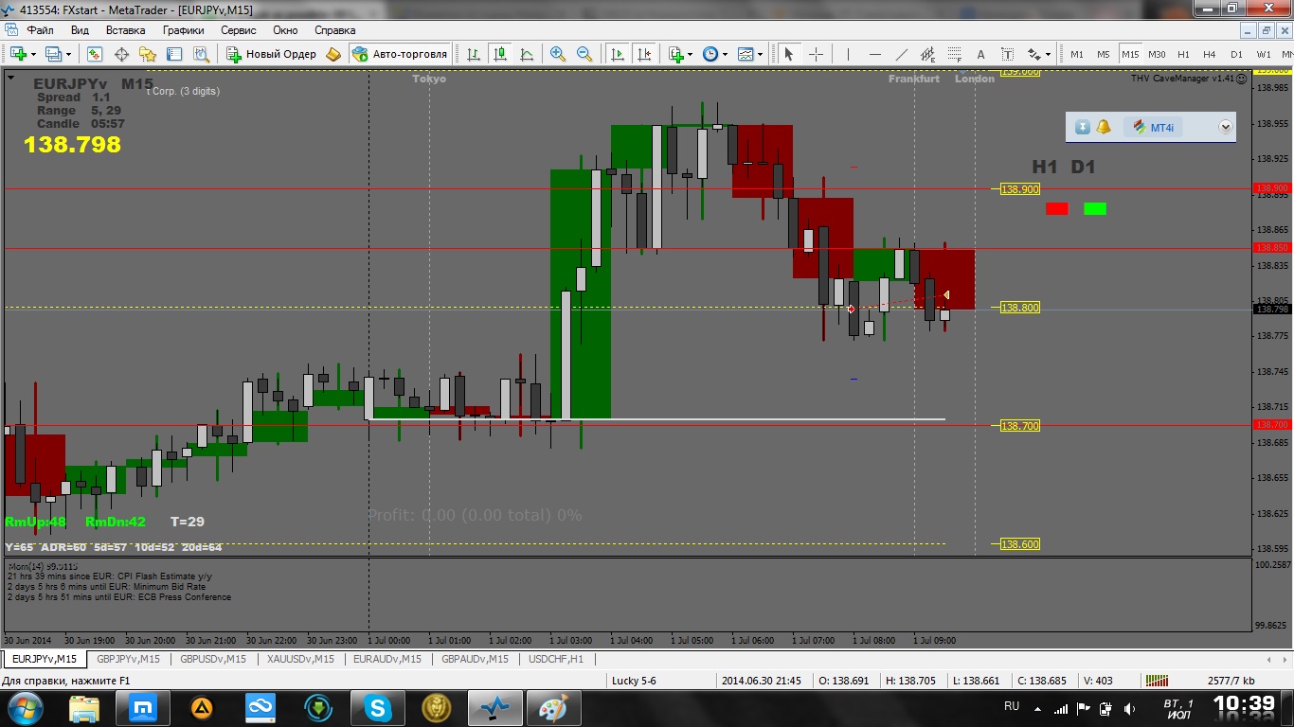Viewport: 1294px width, 727px height.
Task: Expand the Templates dropdown arrow
Action: 761,55
